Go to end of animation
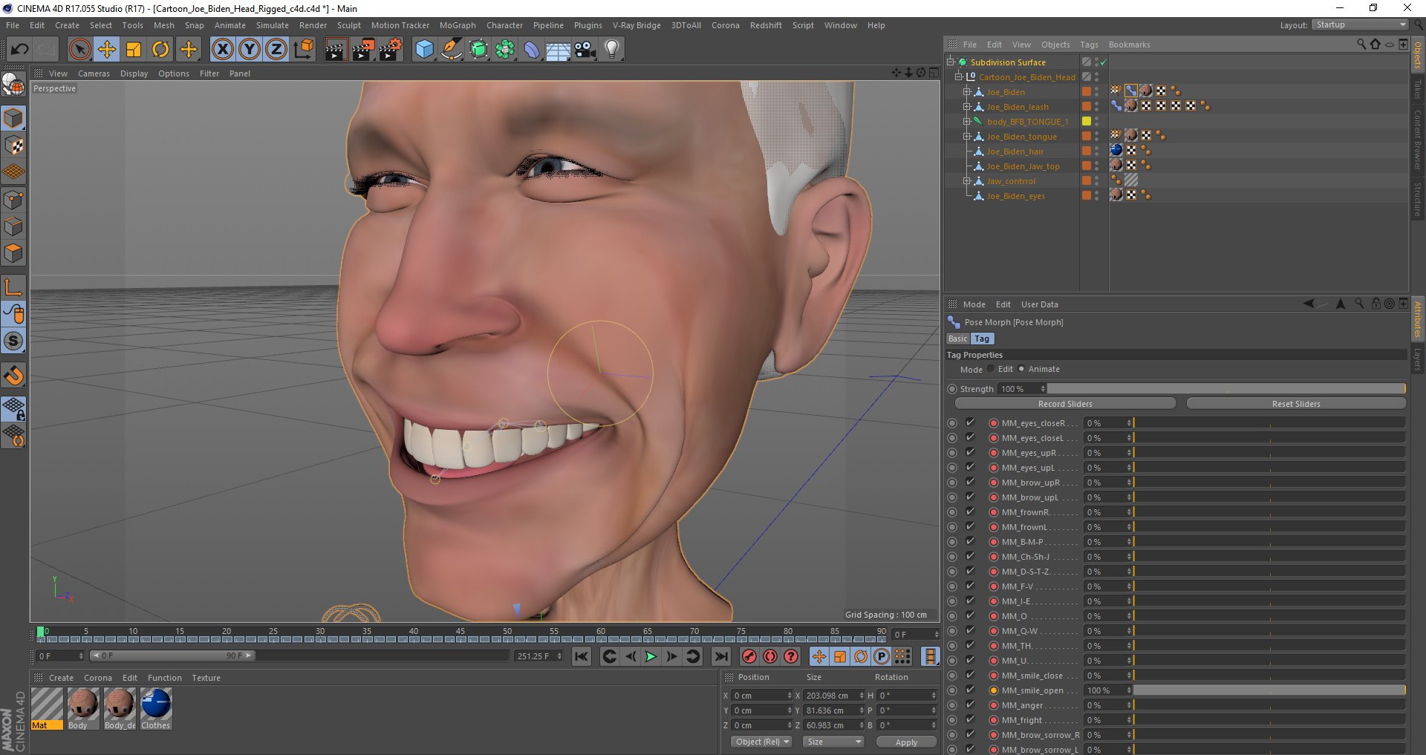 (721, 656)
